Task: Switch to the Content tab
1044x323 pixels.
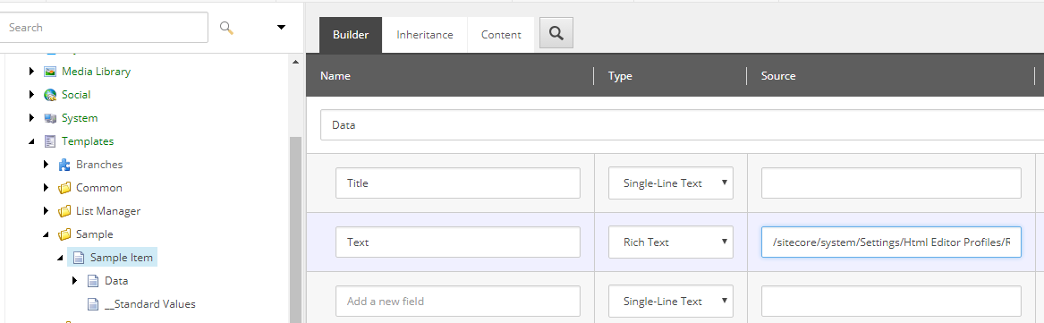Action: 501,35
